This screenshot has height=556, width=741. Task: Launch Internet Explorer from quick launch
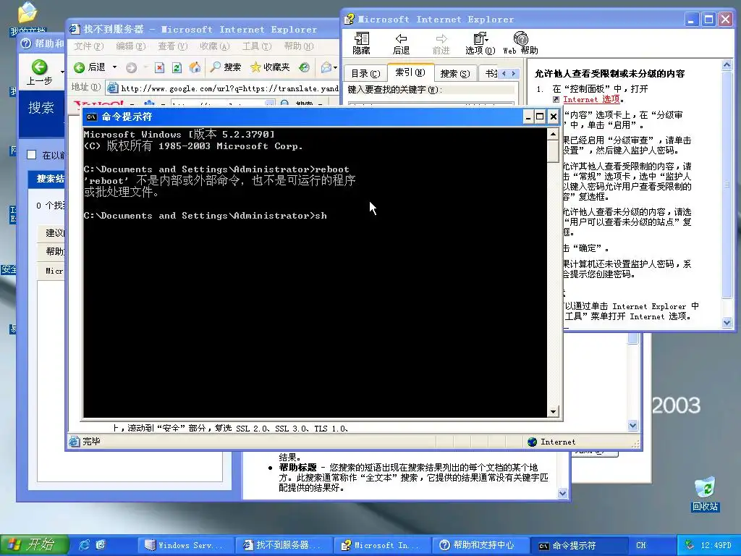(85, 545)
